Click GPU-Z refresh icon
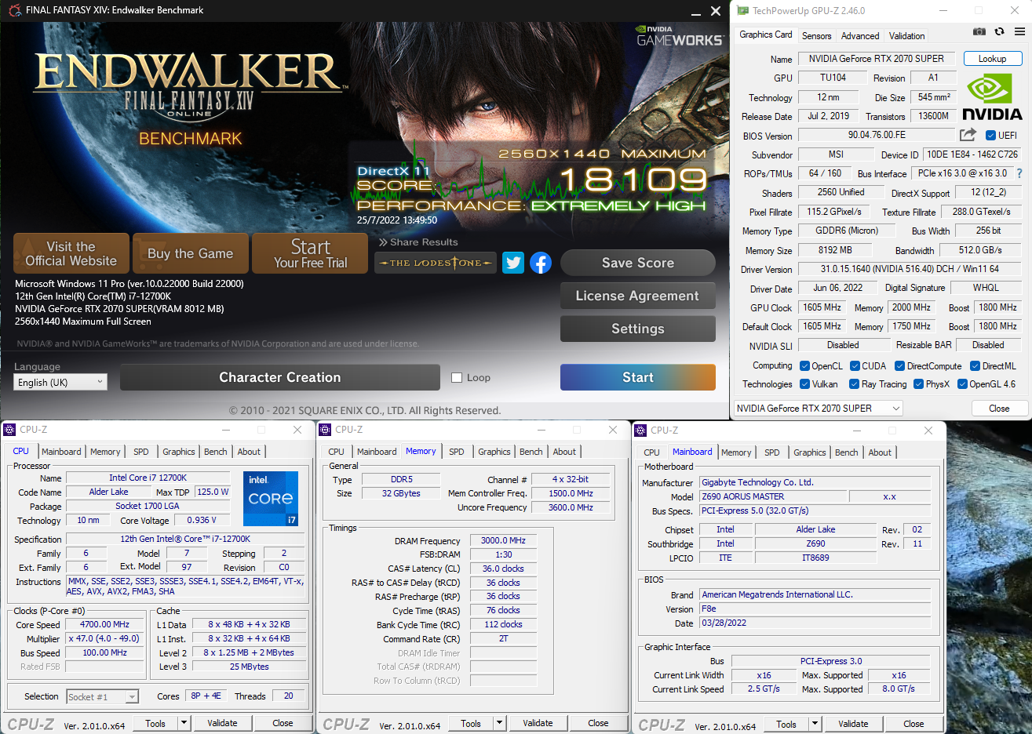This screenshot has height=734, width=1032. coord(999,31)
